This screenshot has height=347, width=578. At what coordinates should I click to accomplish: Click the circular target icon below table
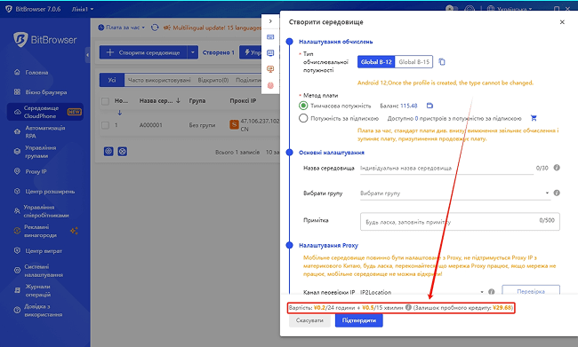[108, 151]
